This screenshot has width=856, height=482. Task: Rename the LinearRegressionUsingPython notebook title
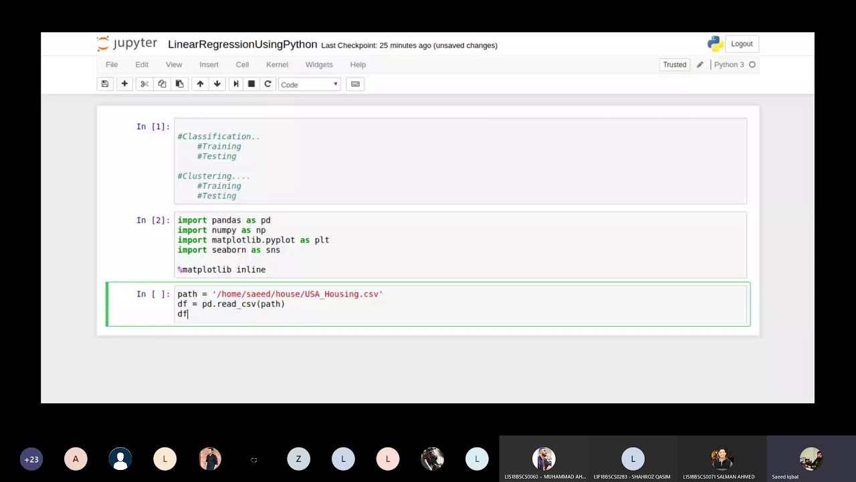(242, 45)
